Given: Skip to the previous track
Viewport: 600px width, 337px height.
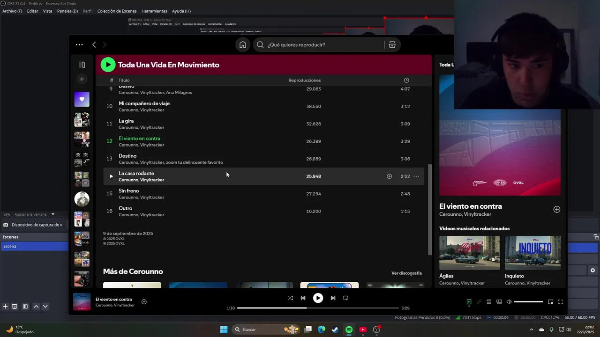Looking at the screenshot, I should coord(303,298).
